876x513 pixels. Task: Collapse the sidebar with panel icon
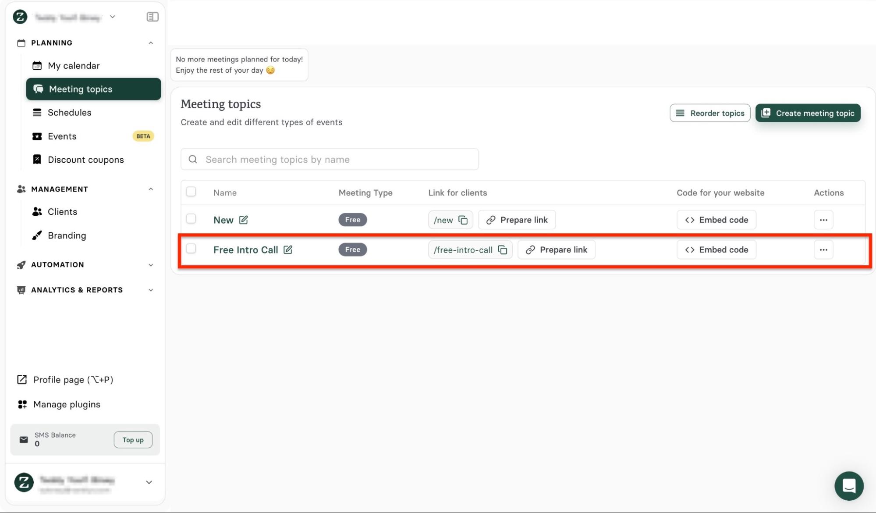click(152, 17)
